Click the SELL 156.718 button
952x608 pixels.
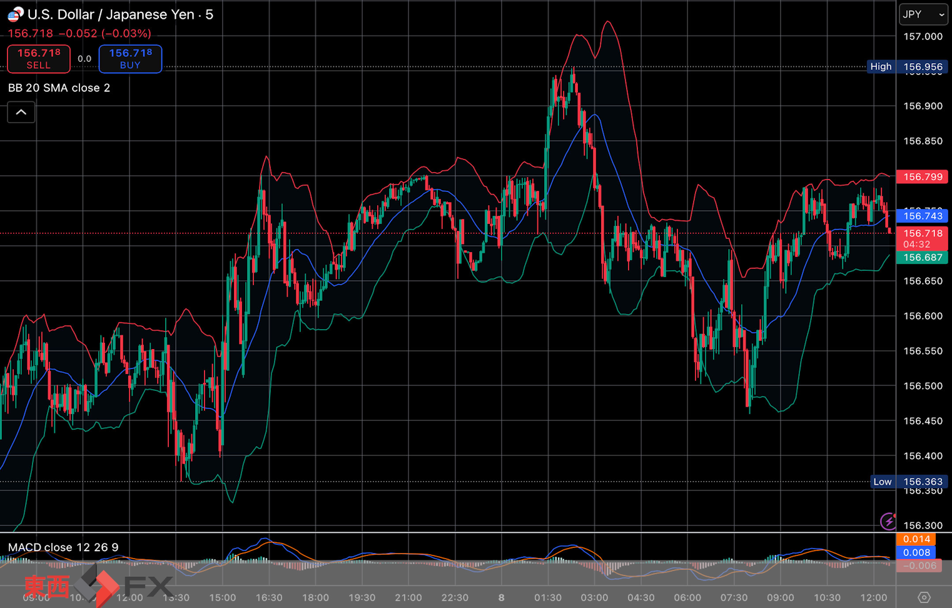point(39,59)
